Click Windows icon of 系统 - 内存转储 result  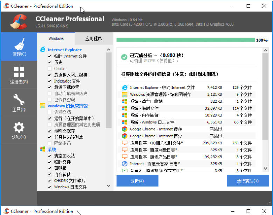click(x=125, y=115)
